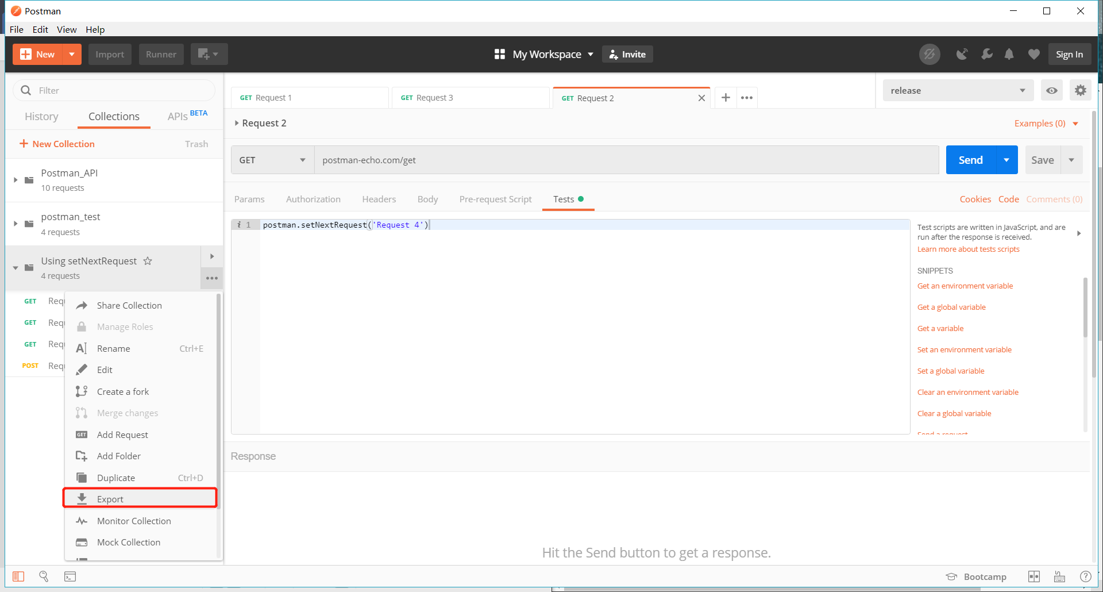
Task: Select Share Collection from context menu
Action: tap(129, 305)
